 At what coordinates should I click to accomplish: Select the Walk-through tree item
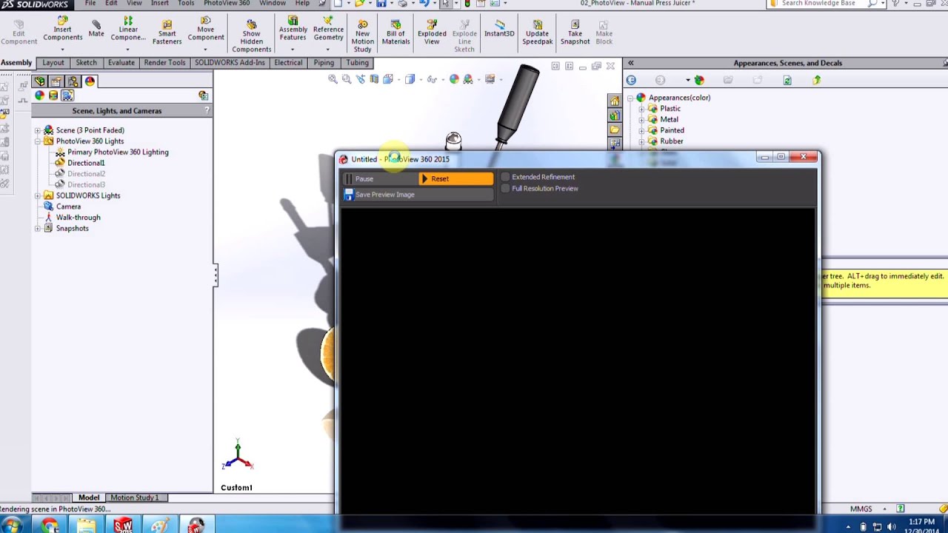click(x=78, y=218)
